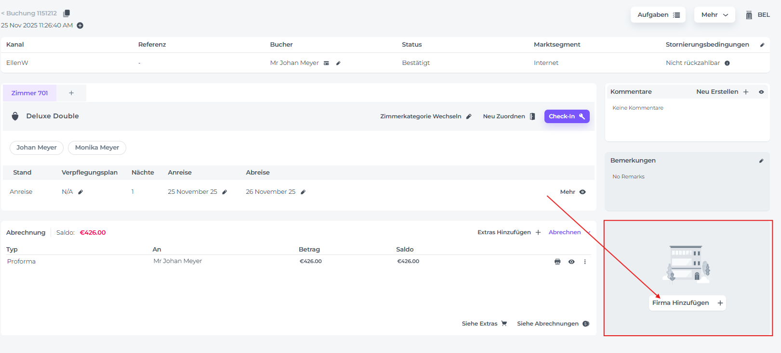Expand the Mehr dropdown at top

click(x=714, y=15)
